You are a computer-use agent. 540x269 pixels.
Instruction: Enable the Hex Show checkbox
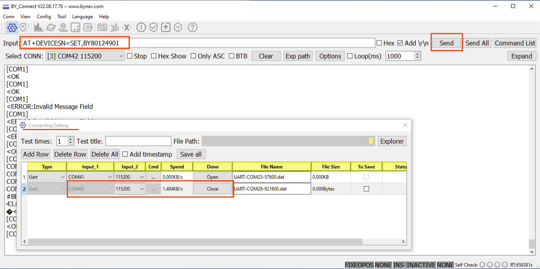[154, 56]
